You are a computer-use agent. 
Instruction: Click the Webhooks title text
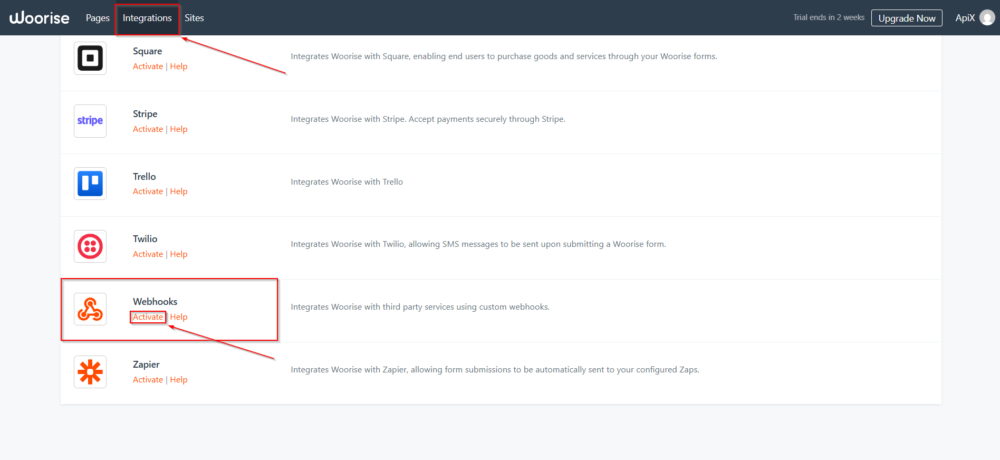coord(155,302)
